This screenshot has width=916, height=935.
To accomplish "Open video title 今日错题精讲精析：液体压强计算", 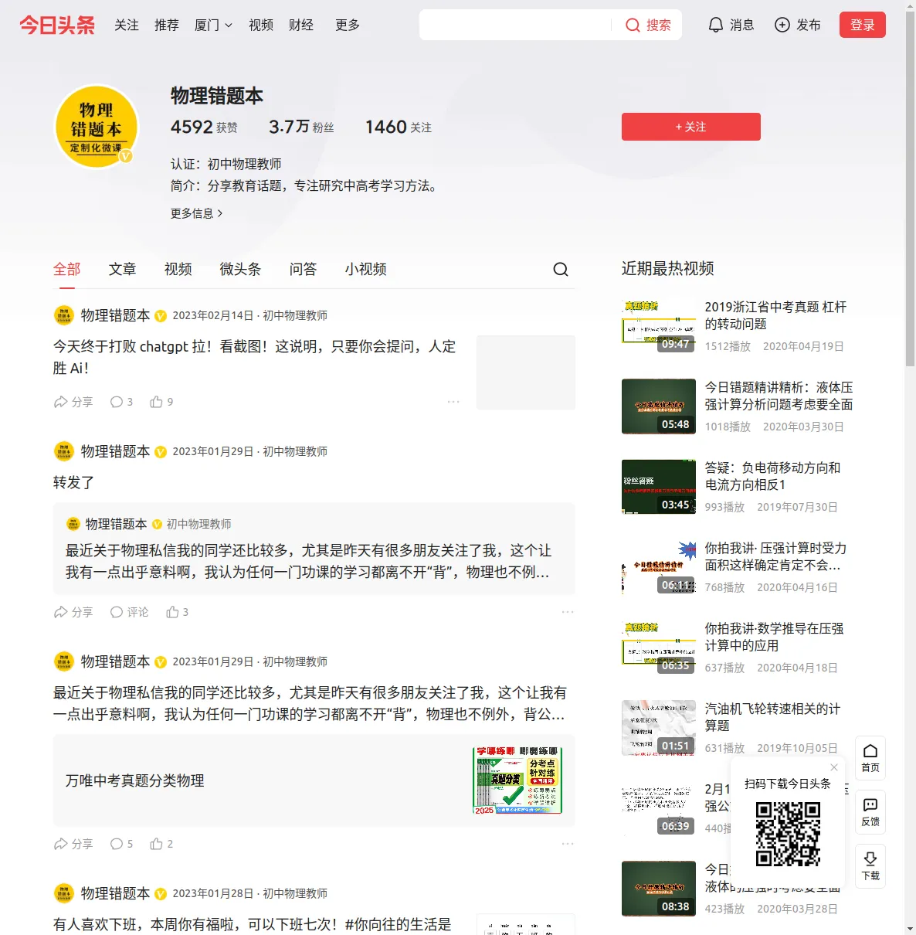I will click(x=779, y=396).
